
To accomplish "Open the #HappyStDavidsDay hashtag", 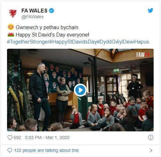I will pos(73,42).
